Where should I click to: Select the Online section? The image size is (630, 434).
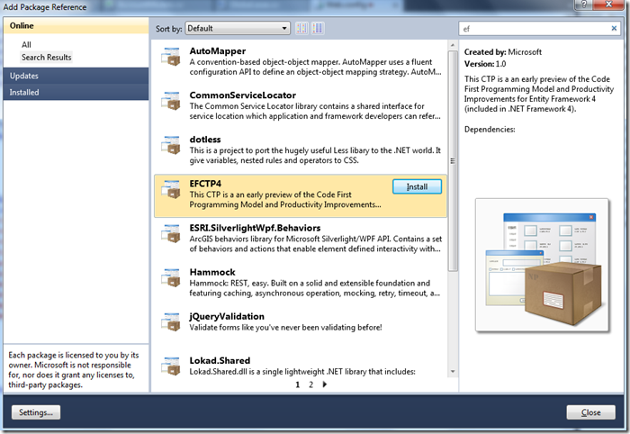tap(76, 26)
